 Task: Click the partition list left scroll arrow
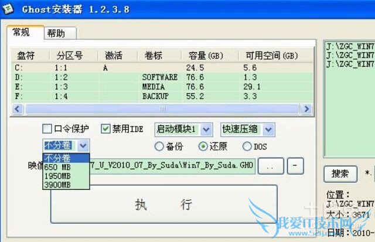(x=18, y=110)
